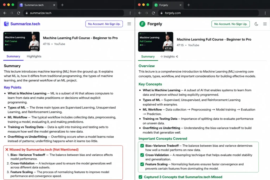This screenshot has height=180, width=270.
Task: Switch to the Summary tab on Forgely
Action: (x=148, y=57)
